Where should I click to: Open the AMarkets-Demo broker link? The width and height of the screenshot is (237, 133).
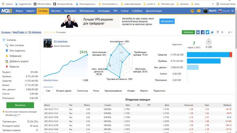(51, 80)
